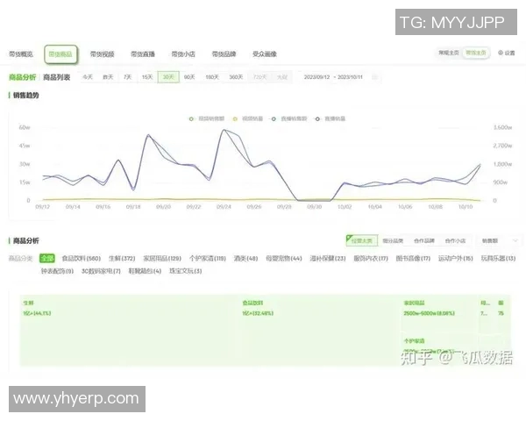
Task: Select the 带货主页 toggle option
Action: [477, 54]
